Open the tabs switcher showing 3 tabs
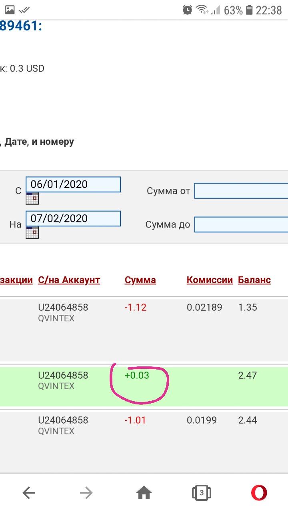The width and height of the screenshot is (288, 512). (x=202, y=493)
